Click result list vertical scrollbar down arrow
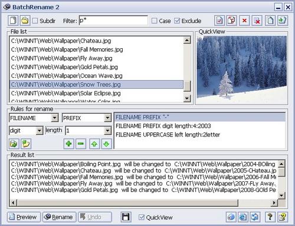Screen dimensions: 295x226 coord(281,195)
